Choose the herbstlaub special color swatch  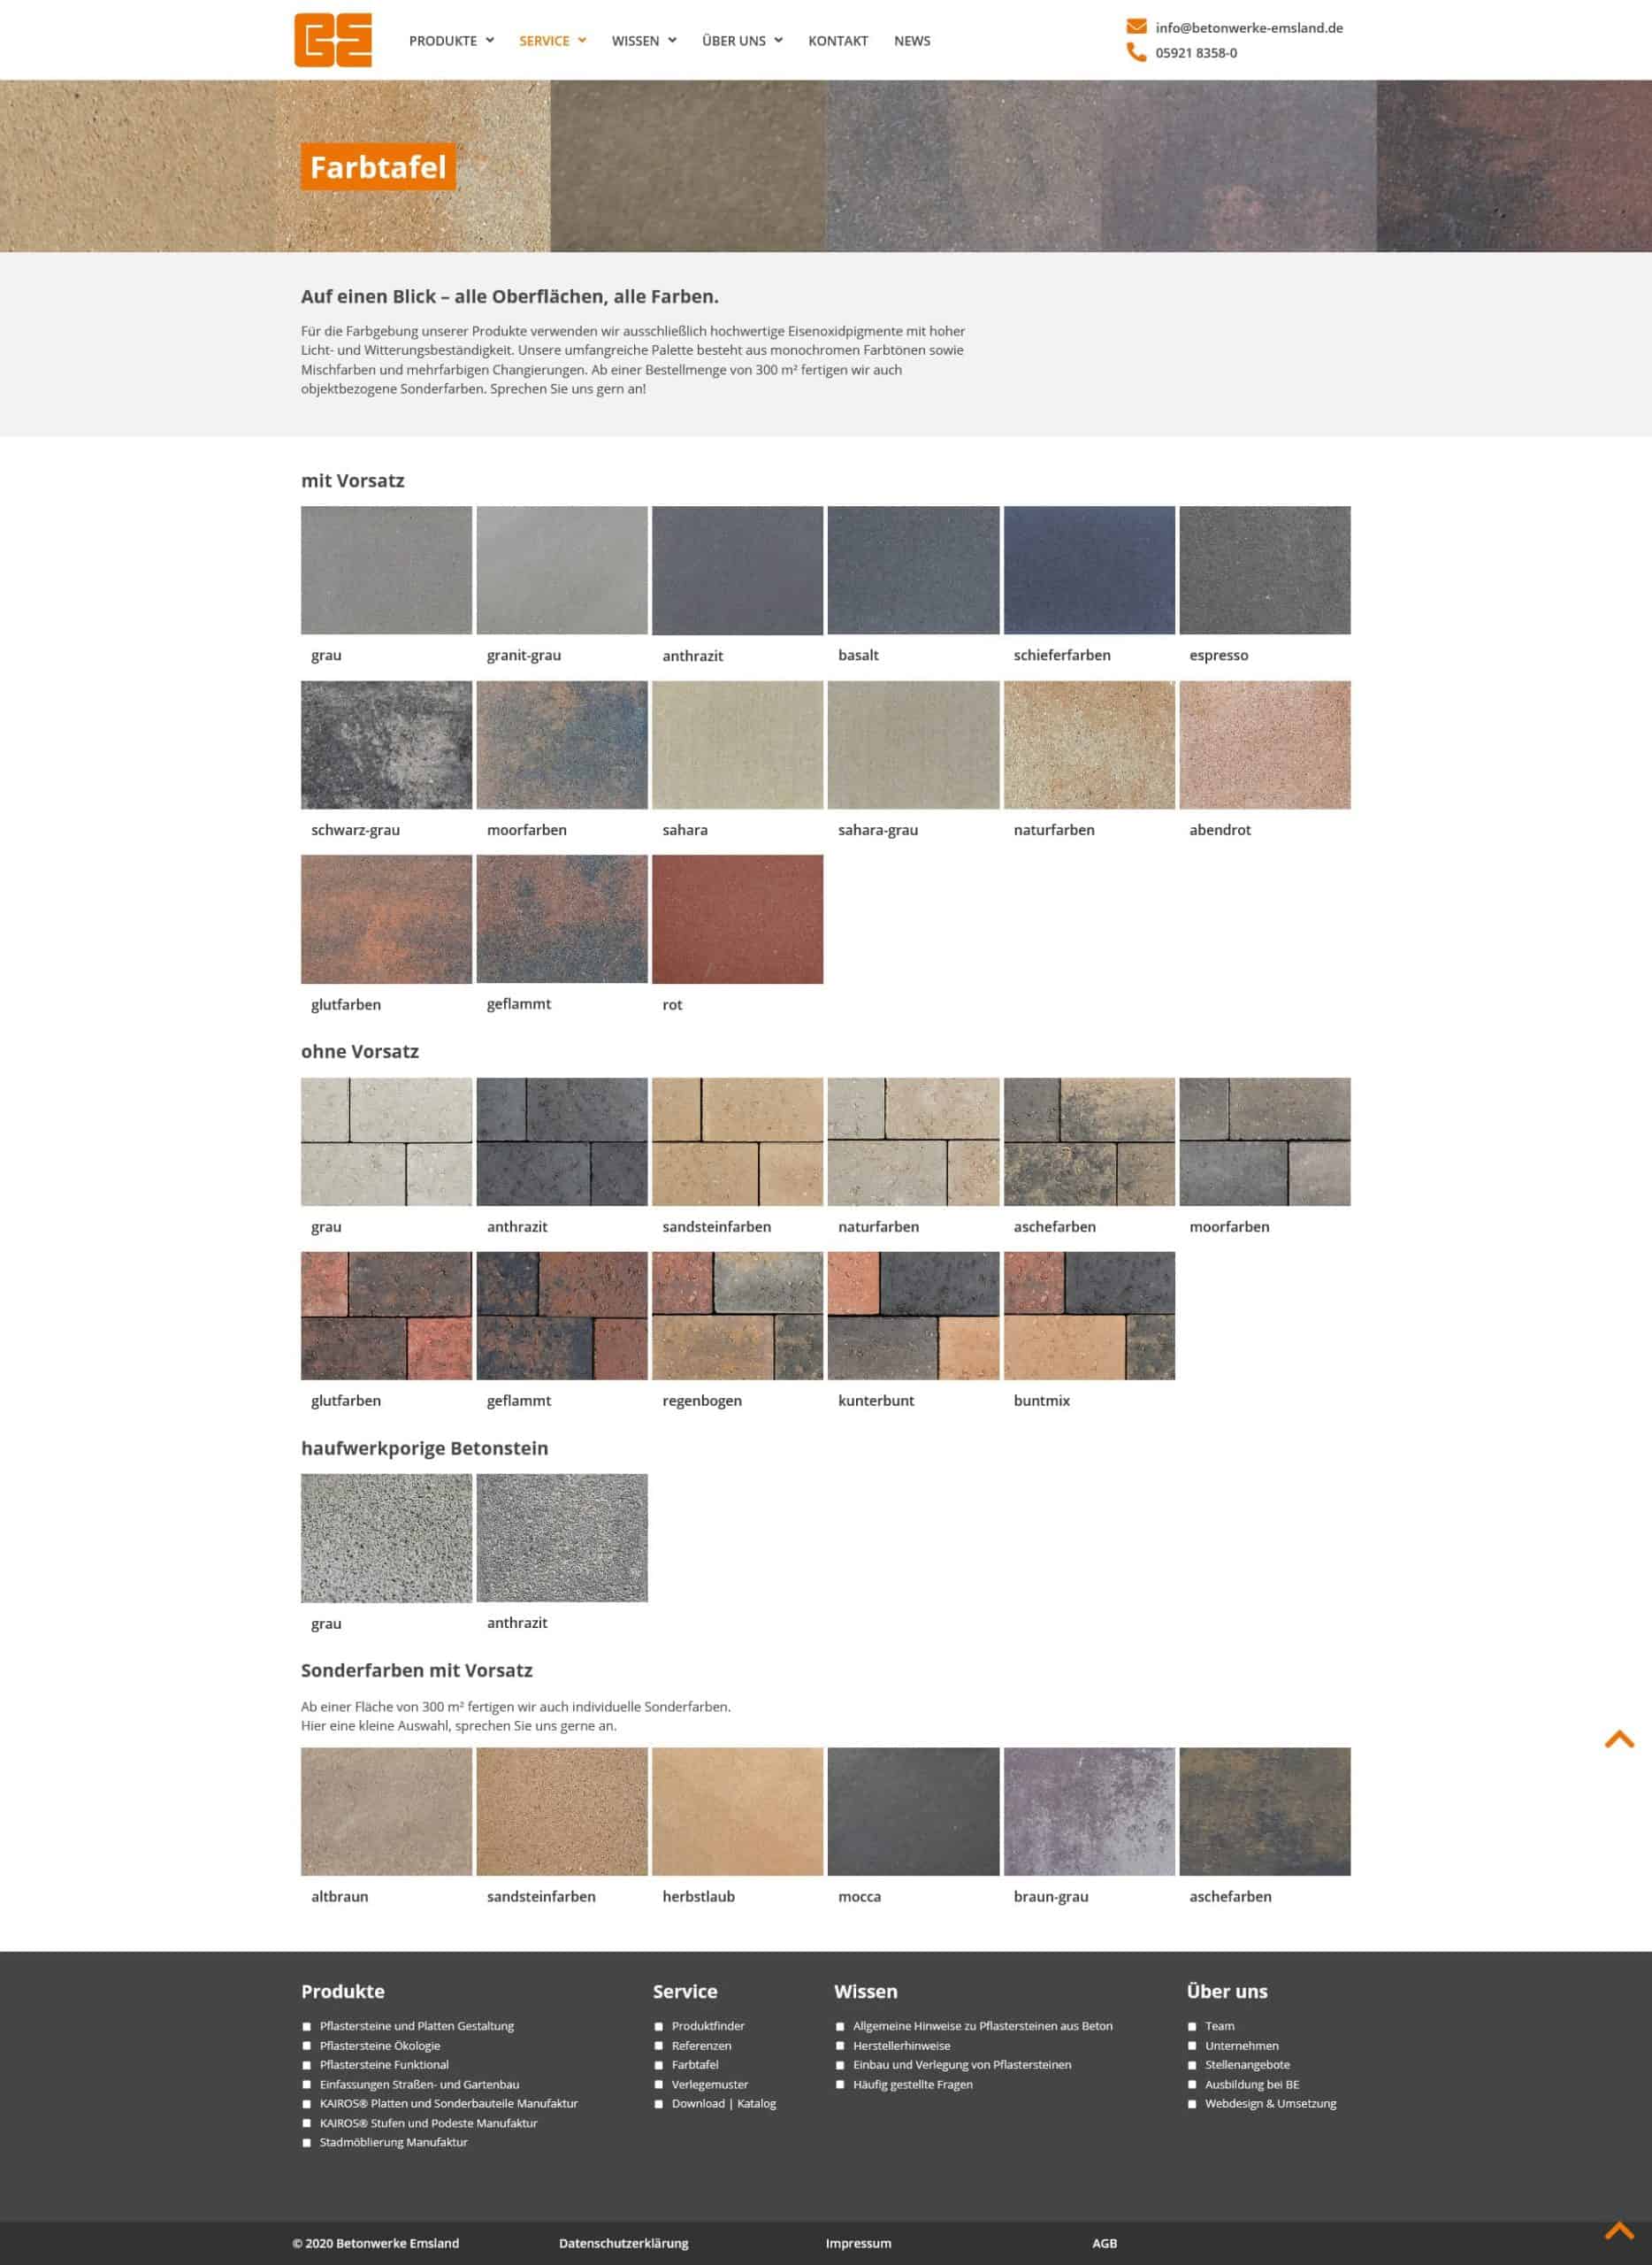tap(737, 1811)
